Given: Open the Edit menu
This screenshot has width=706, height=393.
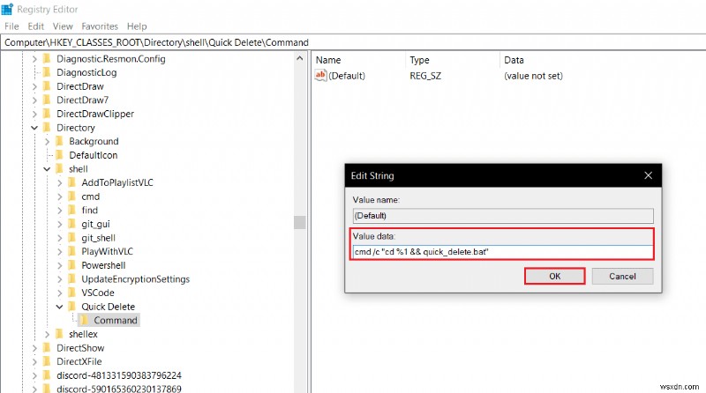Looking at the screenshot, I should coord(36,26).
